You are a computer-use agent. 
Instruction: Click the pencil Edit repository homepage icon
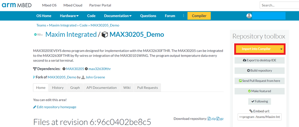(x=35, y=107)
